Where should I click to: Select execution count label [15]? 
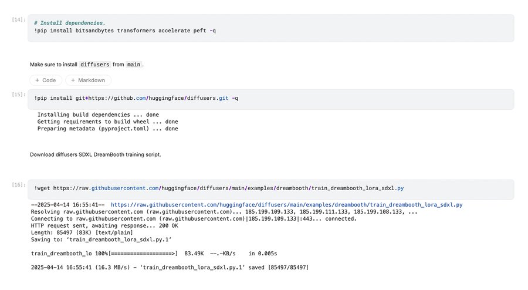coord(18,94)
